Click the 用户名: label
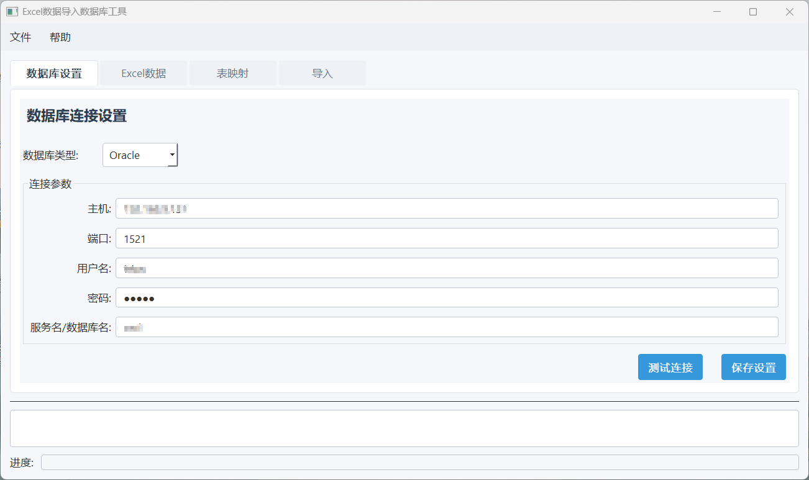Image resolution: width=809 pixels, height=480 pixels. [94, 268]
